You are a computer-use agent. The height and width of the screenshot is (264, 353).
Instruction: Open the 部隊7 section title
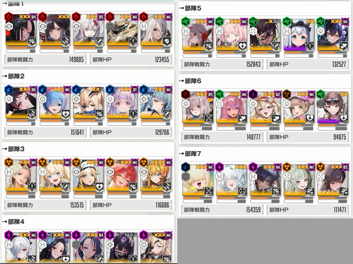193,154
